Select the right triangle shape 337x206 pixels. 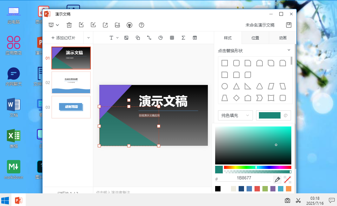[x=248, y=86]
